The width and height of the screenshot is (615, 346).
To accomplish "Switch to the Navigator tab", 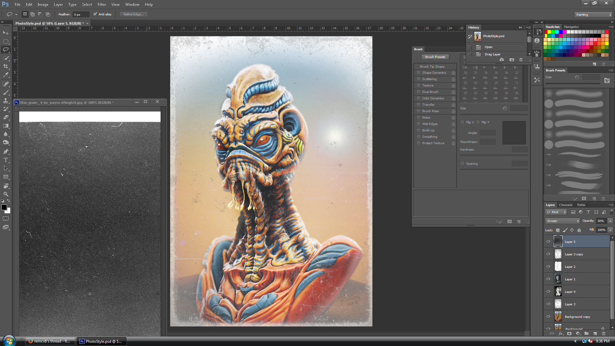I will 571,27.
